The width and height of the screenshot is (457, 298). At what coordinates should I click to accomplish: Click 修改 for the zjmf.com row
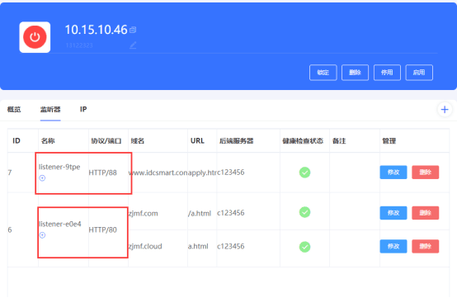(x=393, y=213)
